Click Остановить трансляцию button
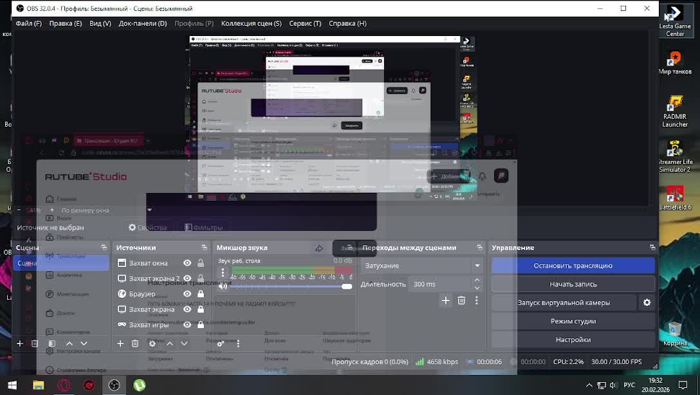Screen dimensions: 700x395 [x=573, y=266]
